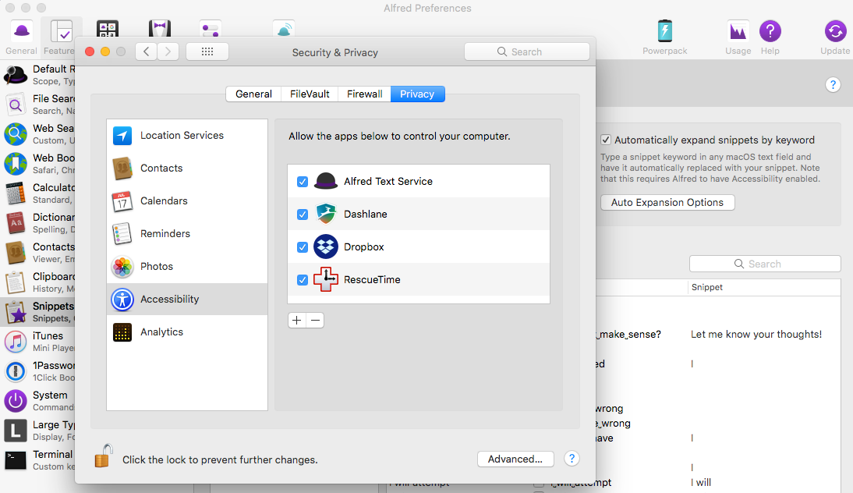Screen dimensions: 853x493
Task: Switch to the General tab
Action: [x=253, y=94]
